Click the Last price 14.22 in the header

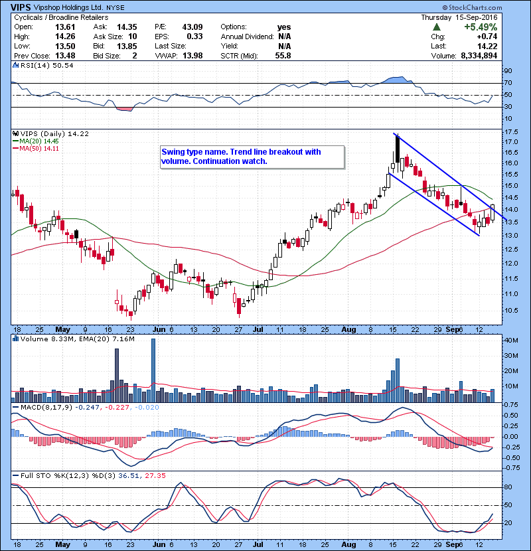487,46
